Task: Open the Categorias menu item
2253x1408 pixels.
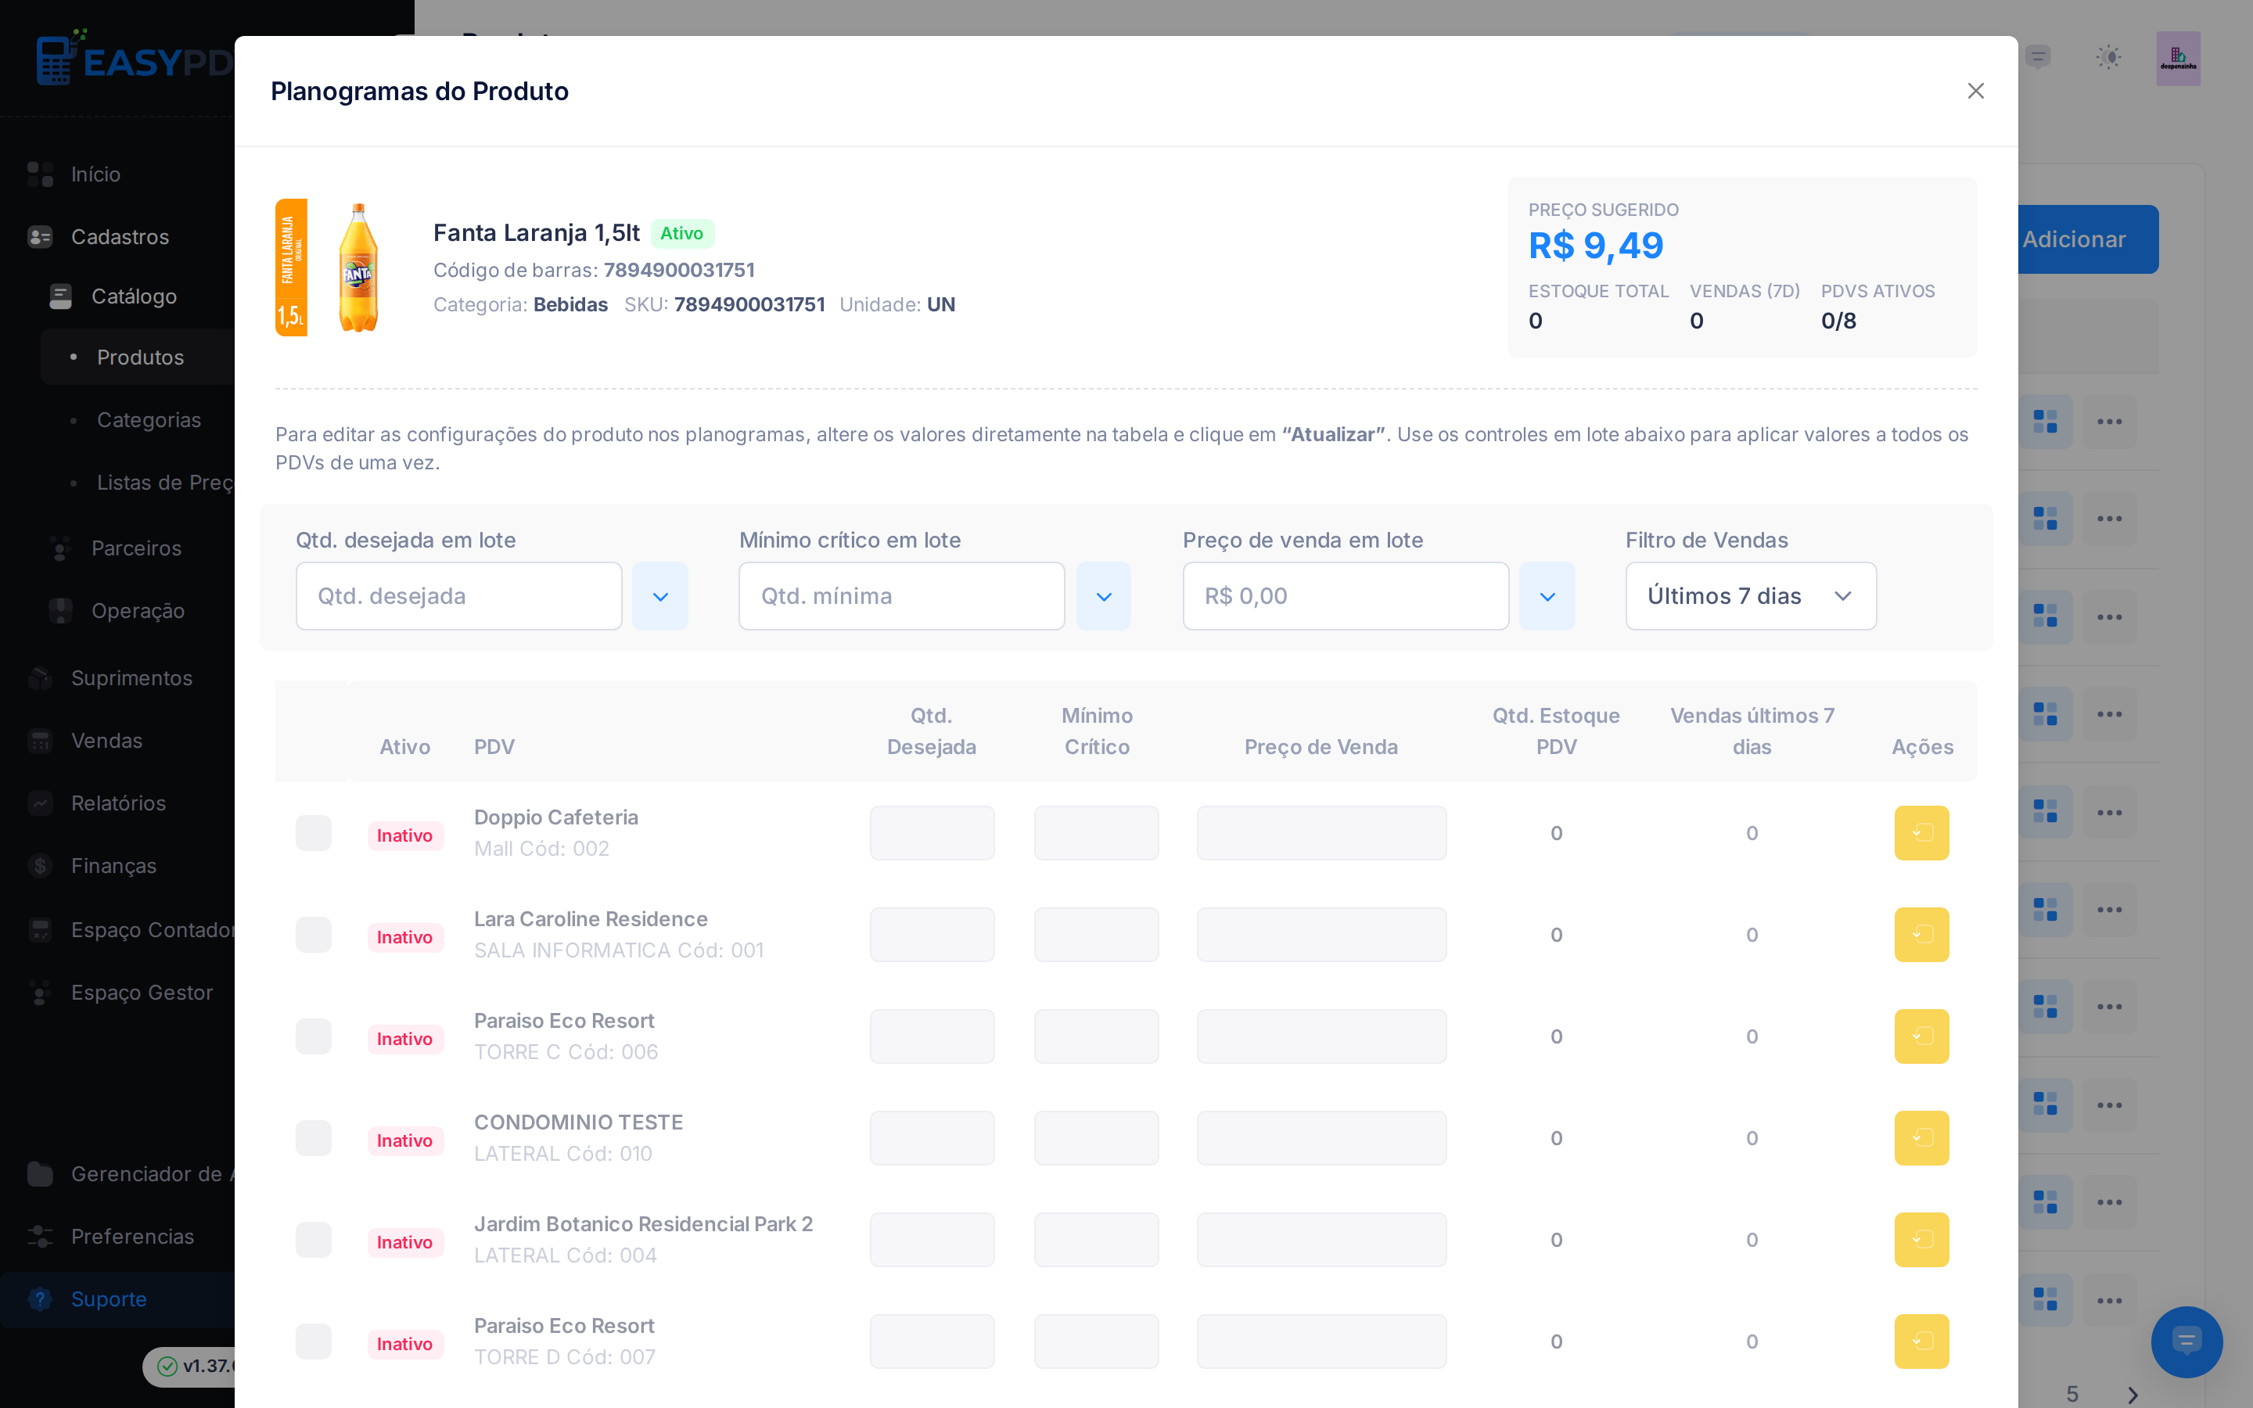Action: (149, 420)
